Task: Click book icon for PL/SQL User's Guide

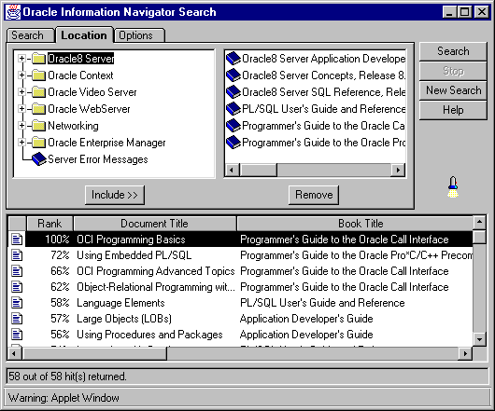Action: point(233,109)
